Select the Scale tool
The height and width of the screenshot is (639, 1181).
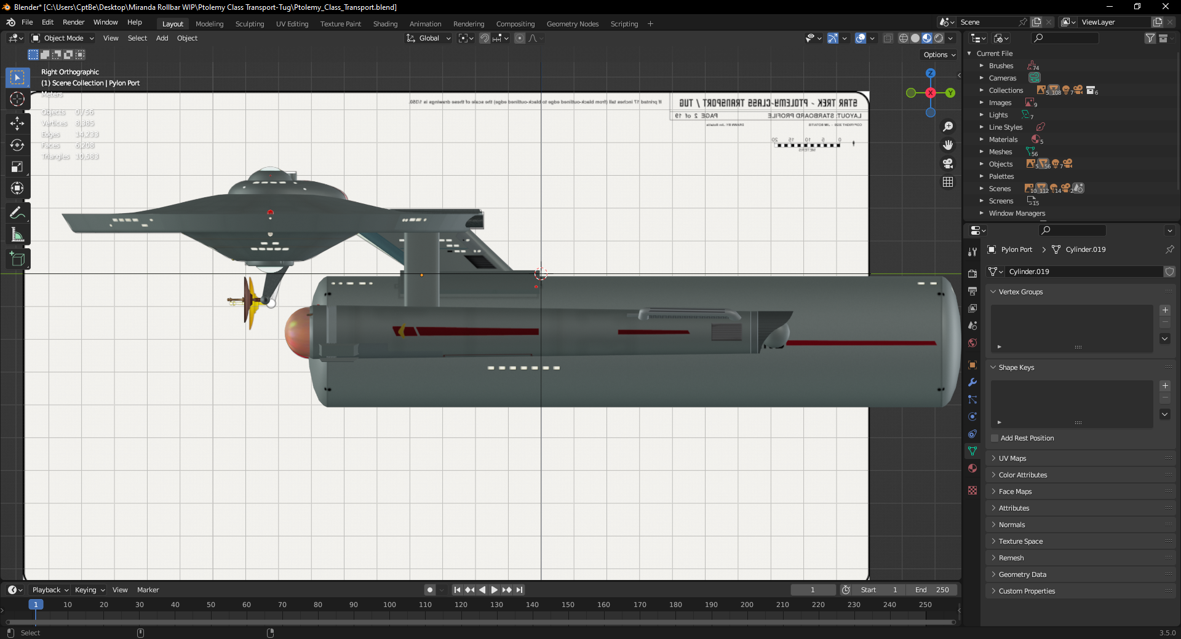click(17, 167)
